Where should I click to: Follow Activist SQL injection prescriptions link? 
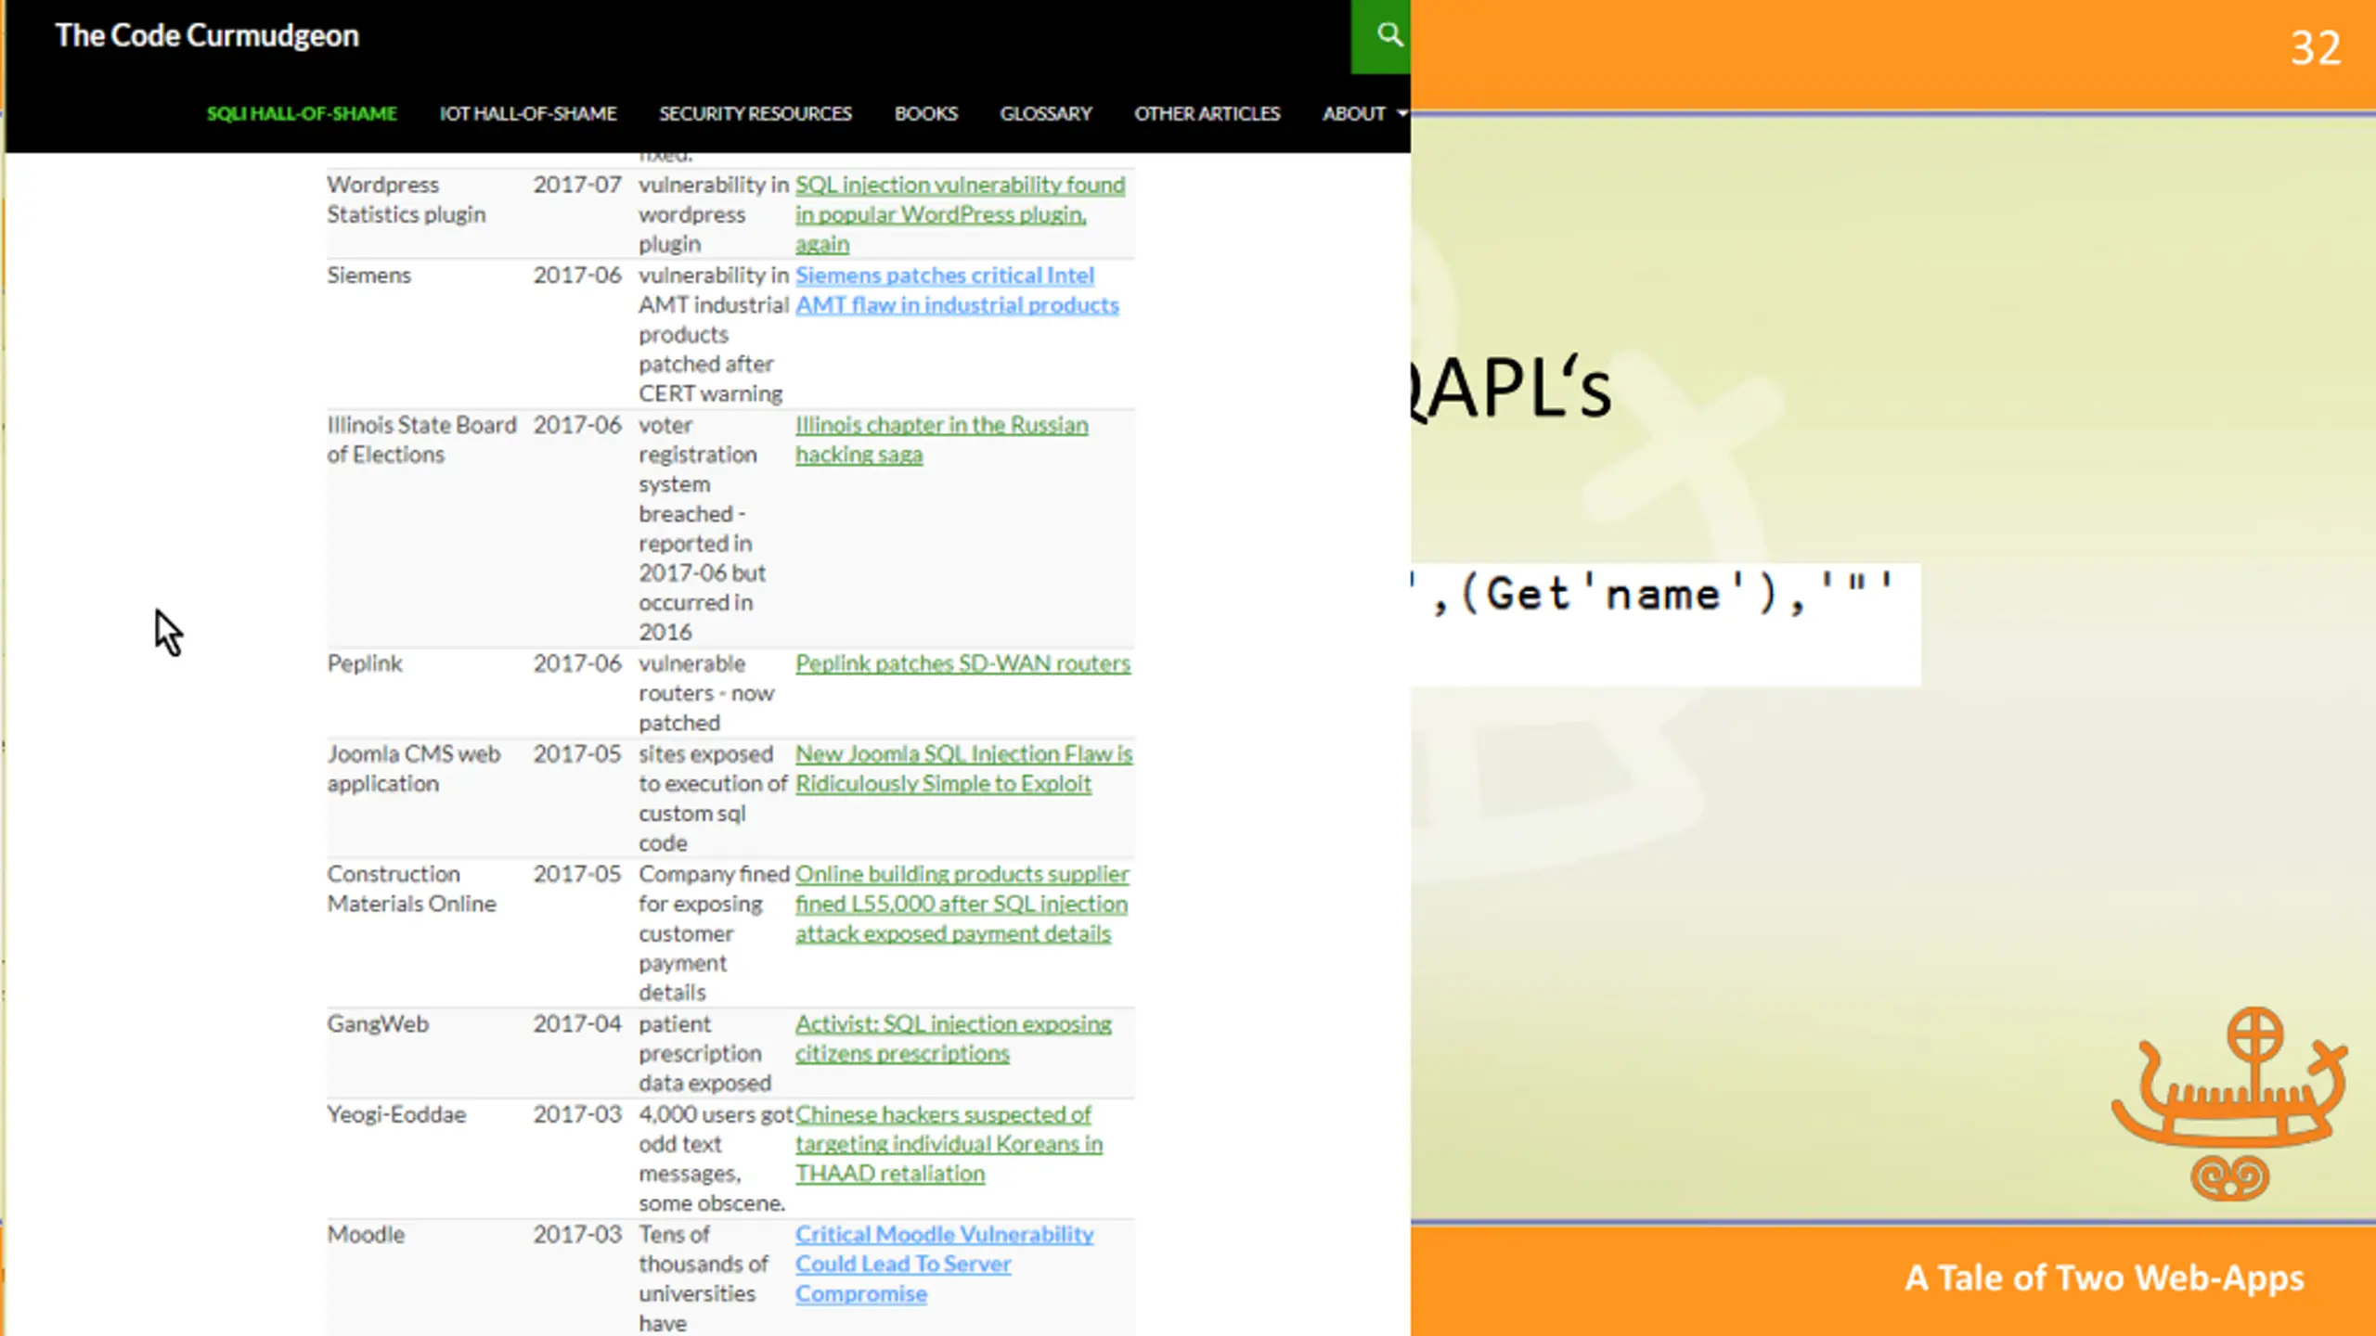coord(952,1024)
